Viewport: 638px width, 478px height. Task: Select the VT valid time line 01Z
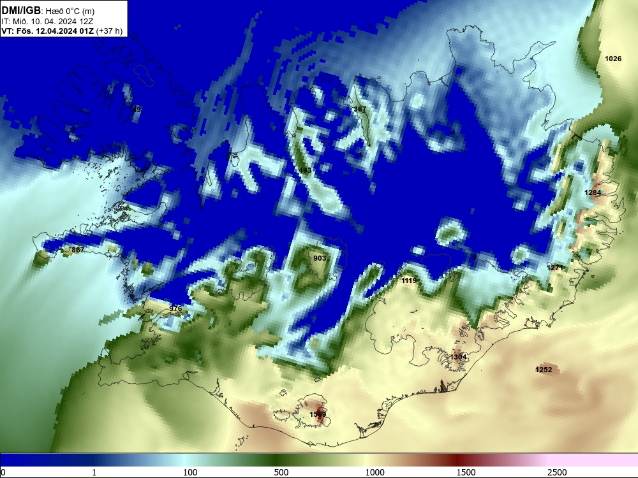point(62,31)
